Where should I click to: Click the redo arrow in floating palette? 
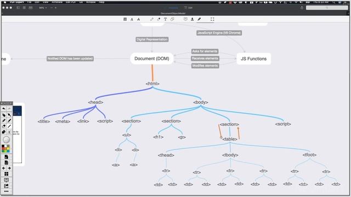[x=9, y=109]
